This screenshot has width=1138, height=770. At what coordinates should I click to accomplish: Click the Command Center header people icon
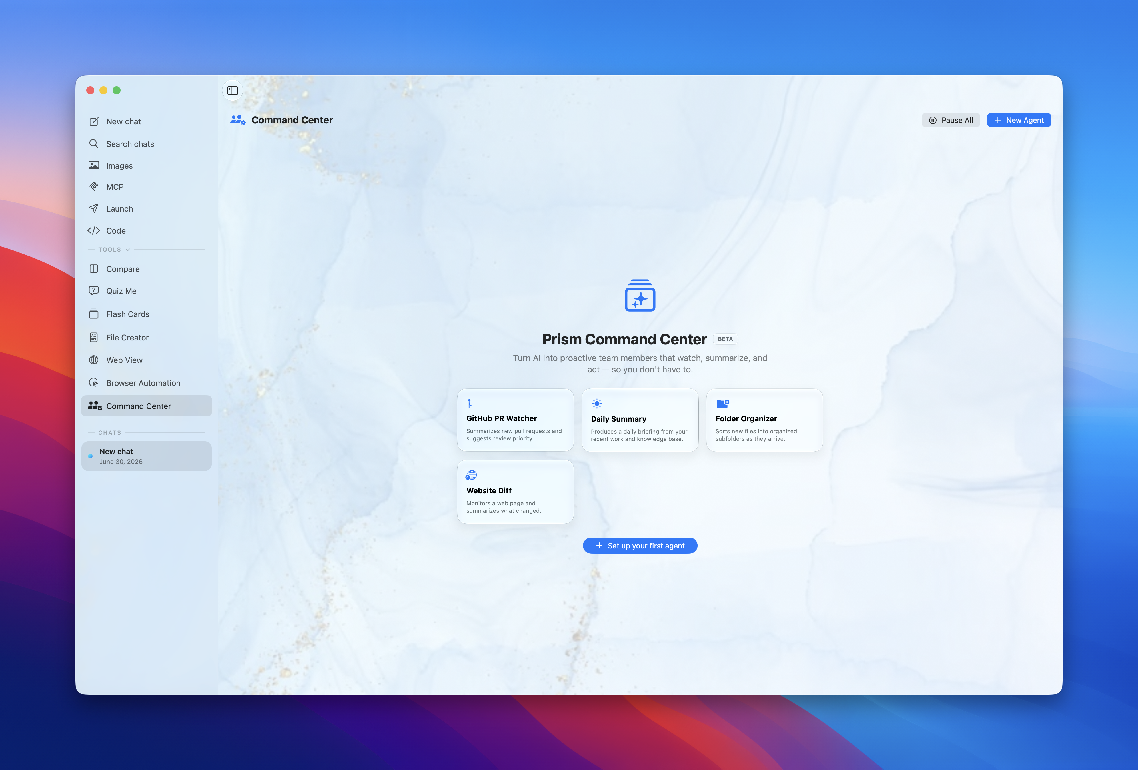tap(238, 120)
